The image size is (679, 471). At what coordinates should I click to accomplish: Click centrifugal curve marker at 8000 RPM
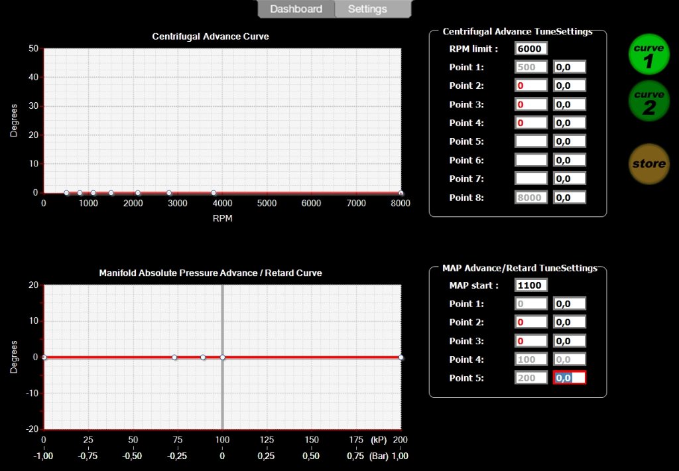click(401, 193)
